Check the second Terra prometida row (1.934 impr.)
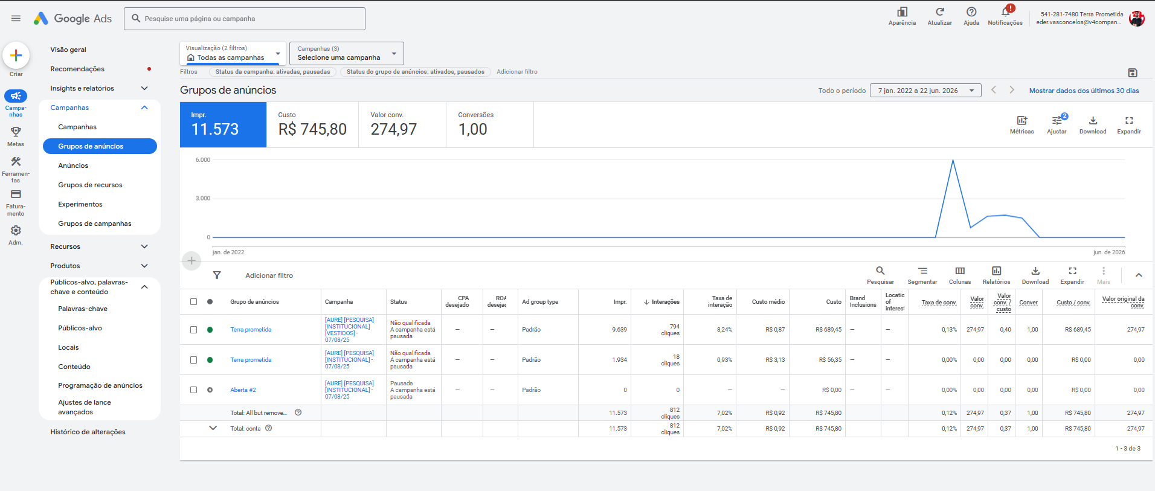Image resolution: width=1155 pixels, height=491 pixels. pos(193,360)
